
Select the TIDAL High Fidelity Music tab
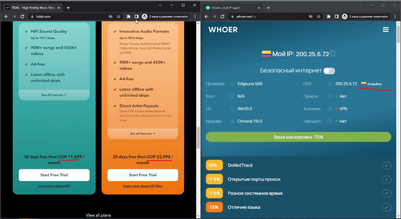click(33, 7)
